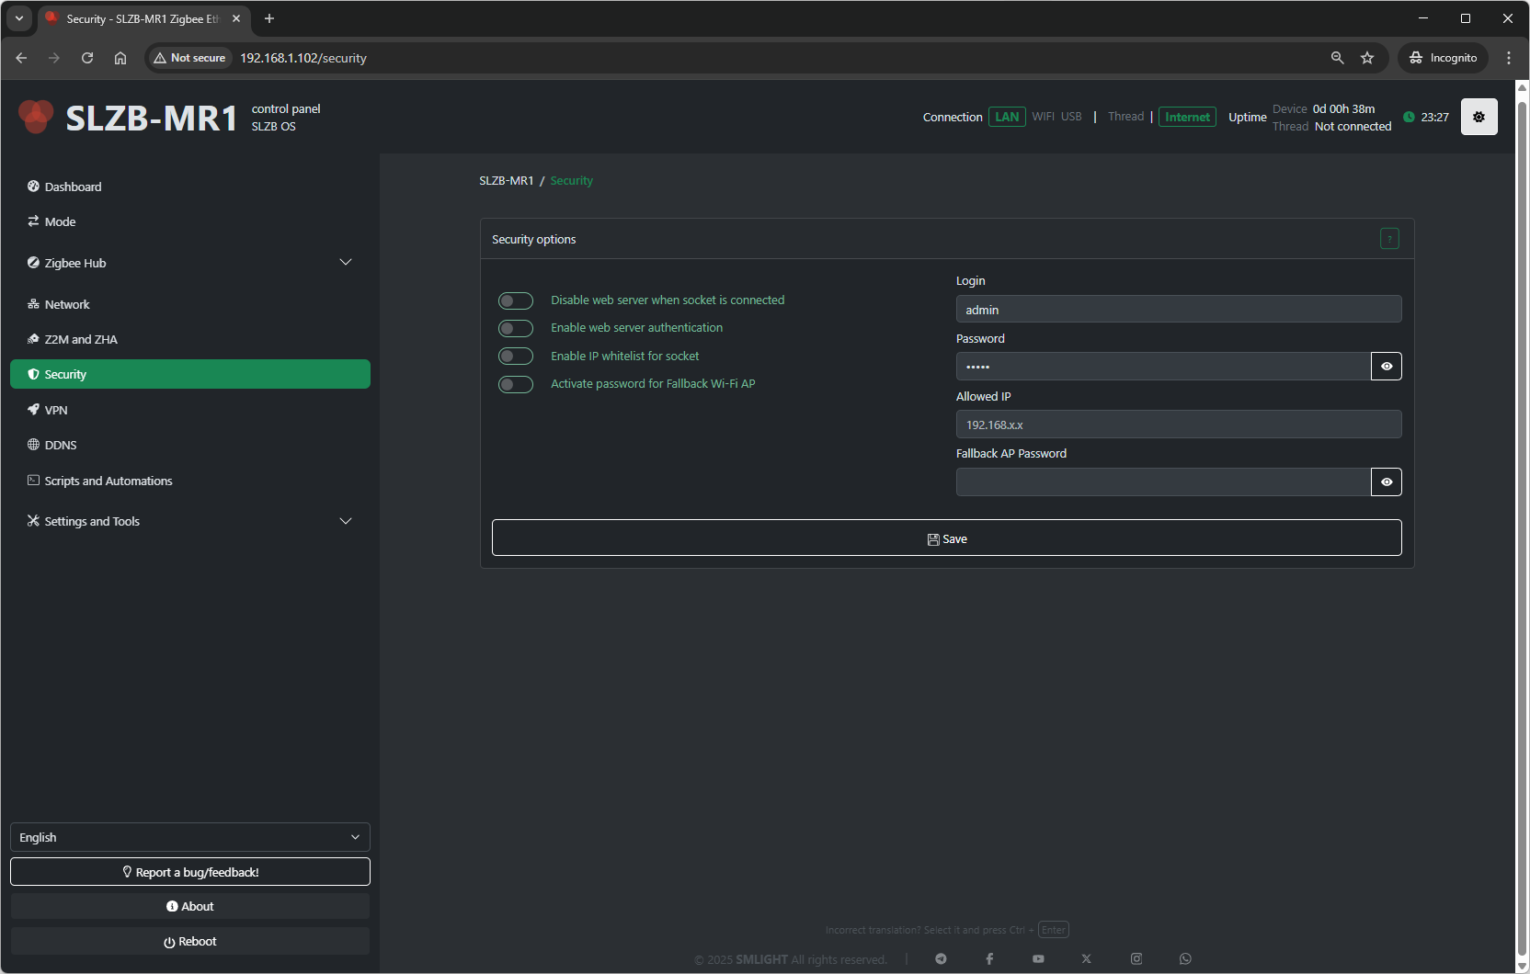
Task: Open the YouTube footer icon
Action: (1038, 958)
